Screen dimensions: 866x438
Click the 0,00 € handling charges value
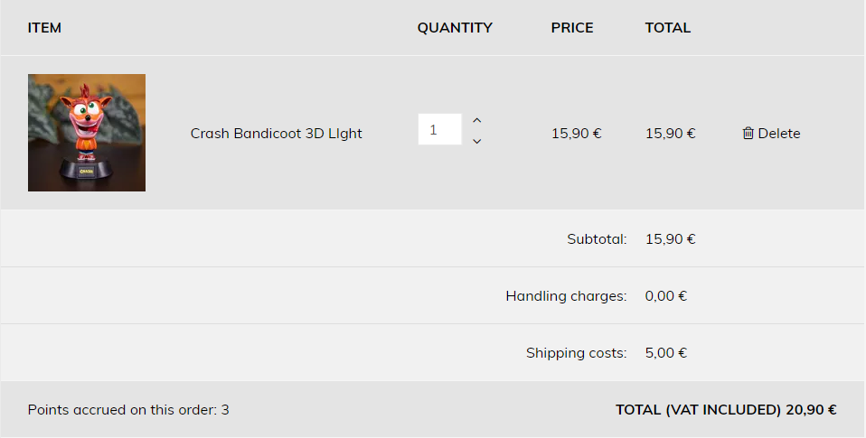pos(666,296)
